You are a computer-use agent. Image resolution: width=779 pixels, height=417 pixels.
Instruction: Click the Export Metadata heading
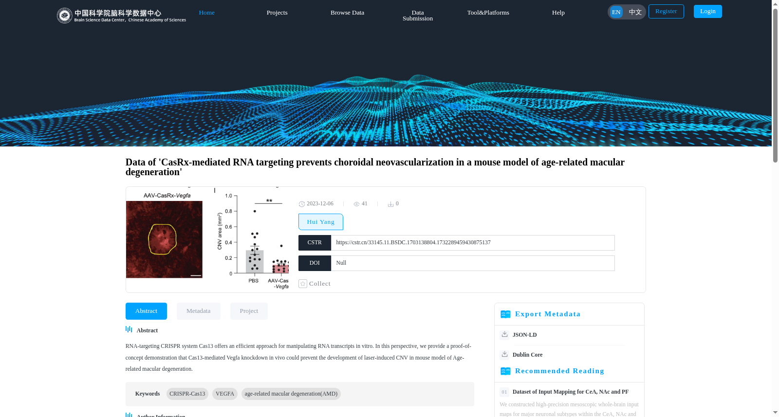[x=548, y=314]
